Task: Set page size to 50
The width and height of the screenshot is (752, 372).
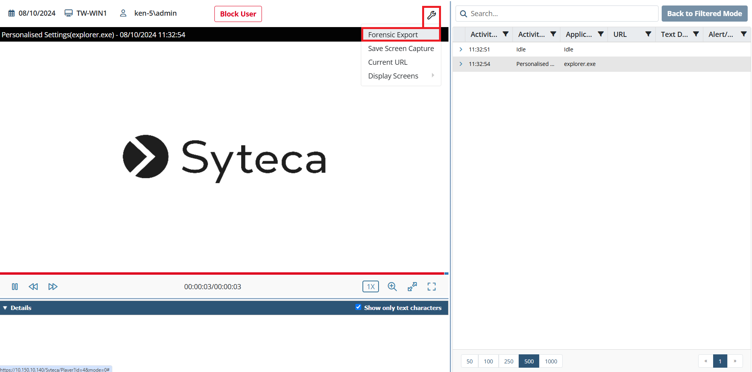Action: (470, 361)
